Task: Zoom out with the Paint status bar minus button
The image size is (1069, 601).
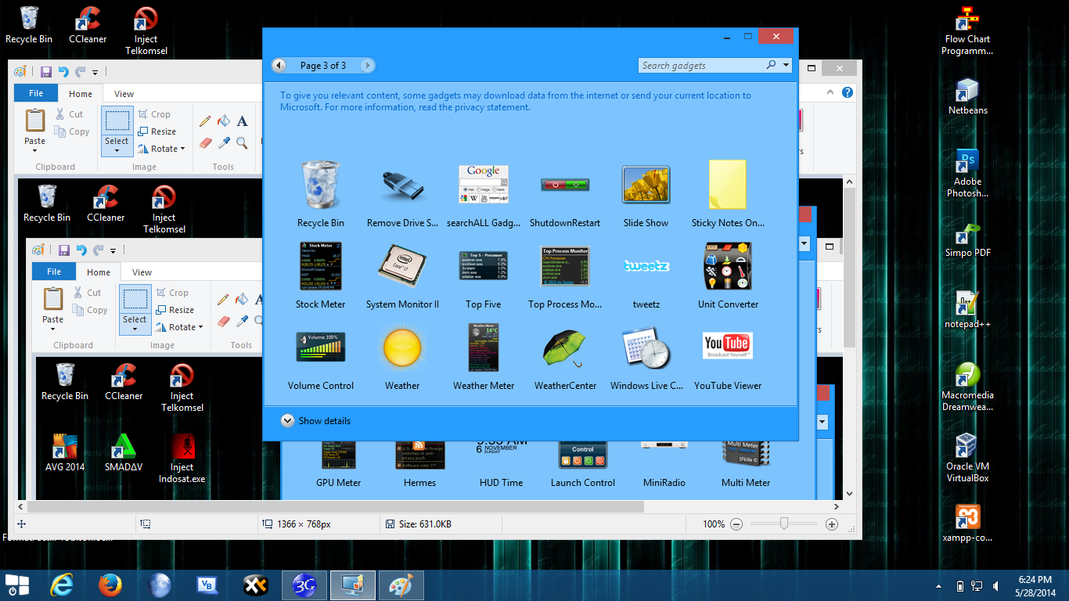Action: coord(735,524)
